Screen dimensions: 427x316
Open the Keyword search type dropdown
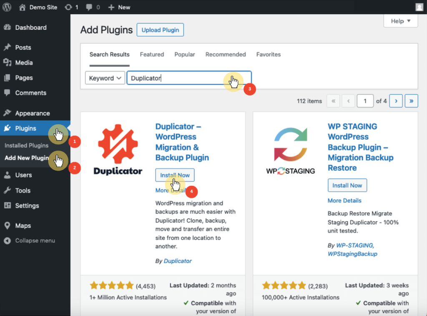pyautogui.click(x=105, y=78)
